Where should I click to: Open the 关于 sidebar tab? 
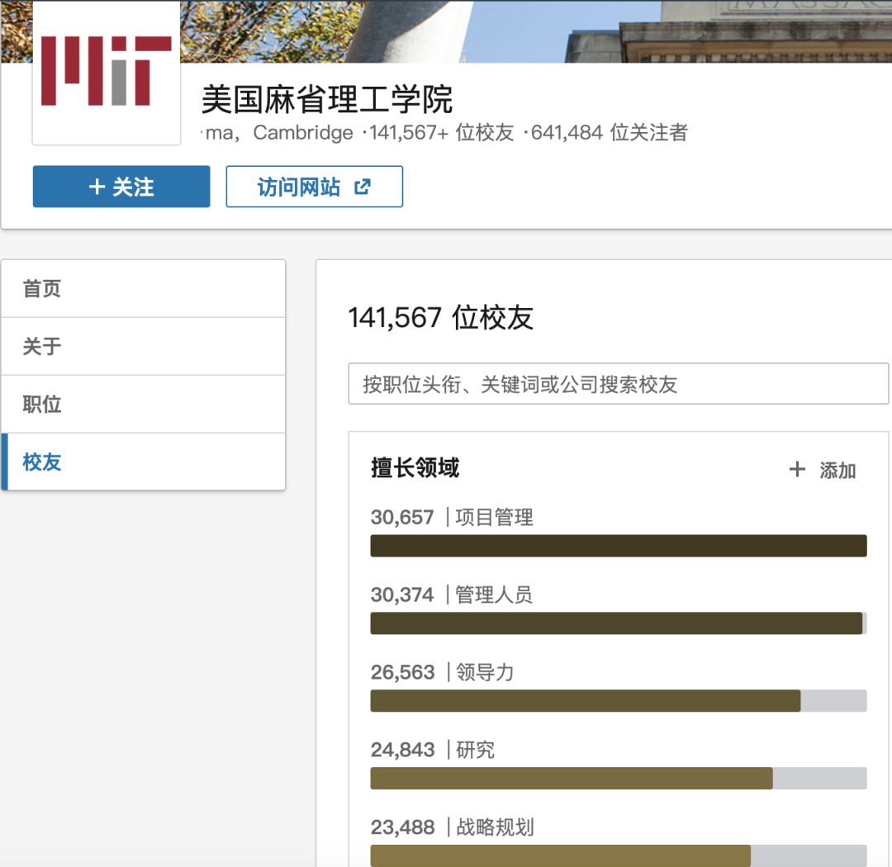pos(144,347)
